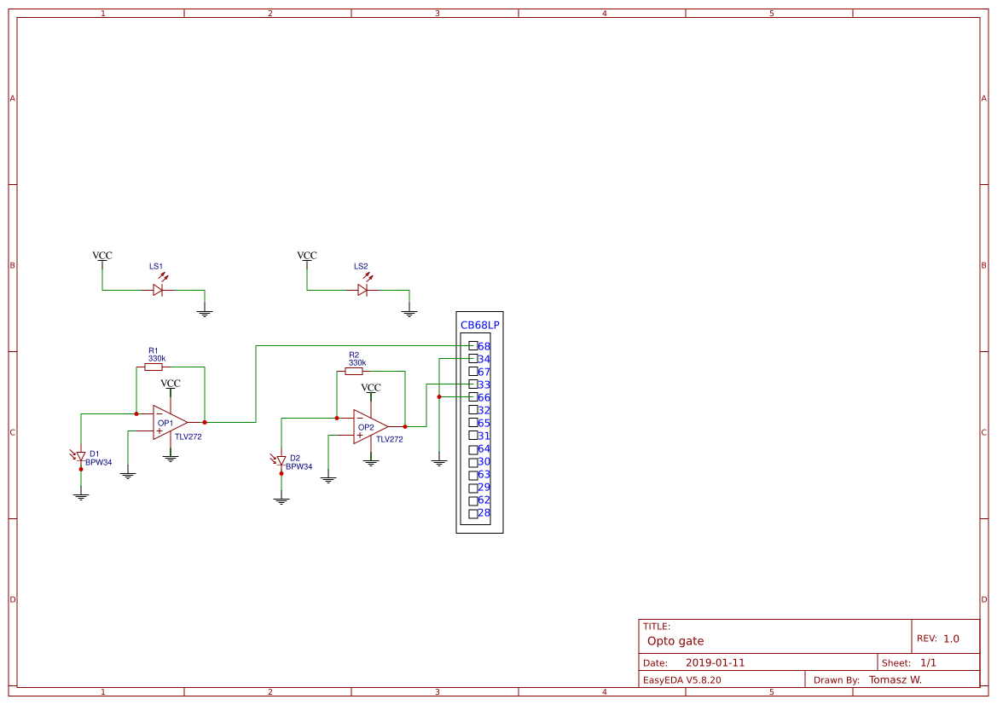Click pin 28 checkbox on CB68LP connector

pyautogui.click(x=474, y=513)
